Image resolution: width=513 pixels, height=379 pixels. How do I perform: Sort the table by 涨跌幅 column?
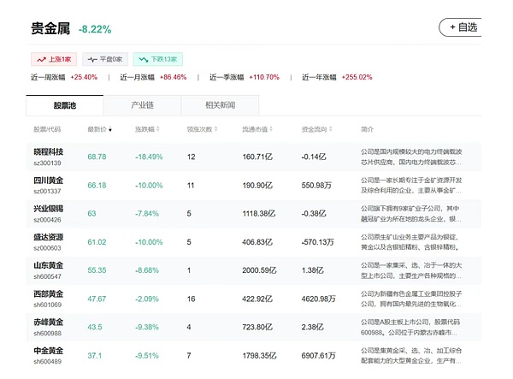[147, 129]
